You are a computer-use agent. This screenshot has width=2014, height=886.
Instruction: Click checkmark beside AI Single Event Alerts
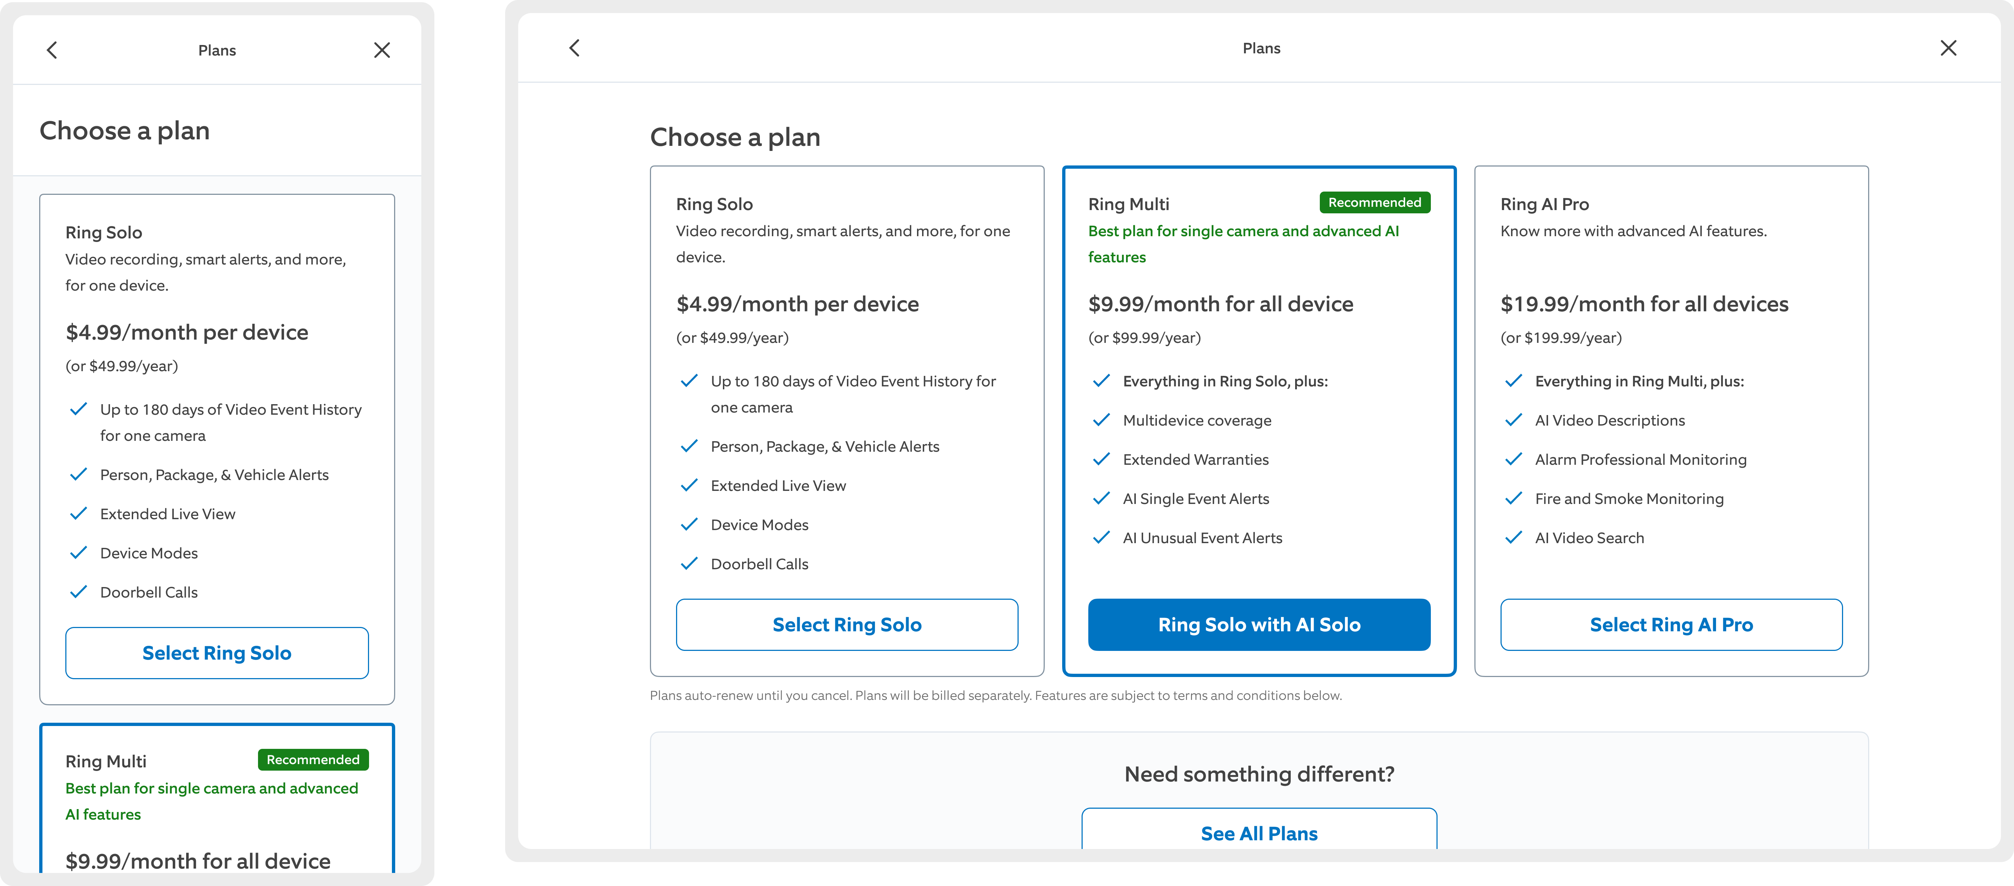click(1101, 498)
